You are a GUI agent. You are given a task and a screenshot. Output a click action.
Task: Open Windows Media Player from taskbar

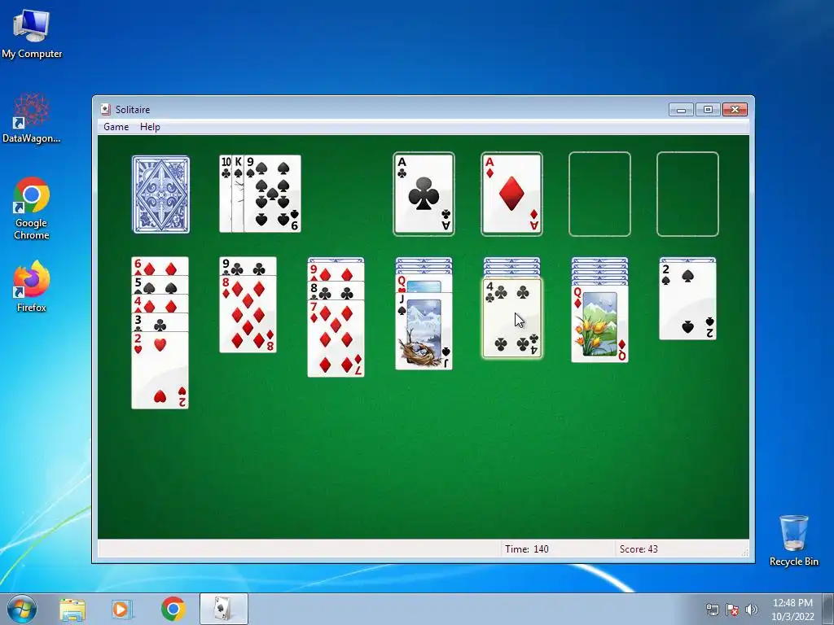[x=121, y=609]
